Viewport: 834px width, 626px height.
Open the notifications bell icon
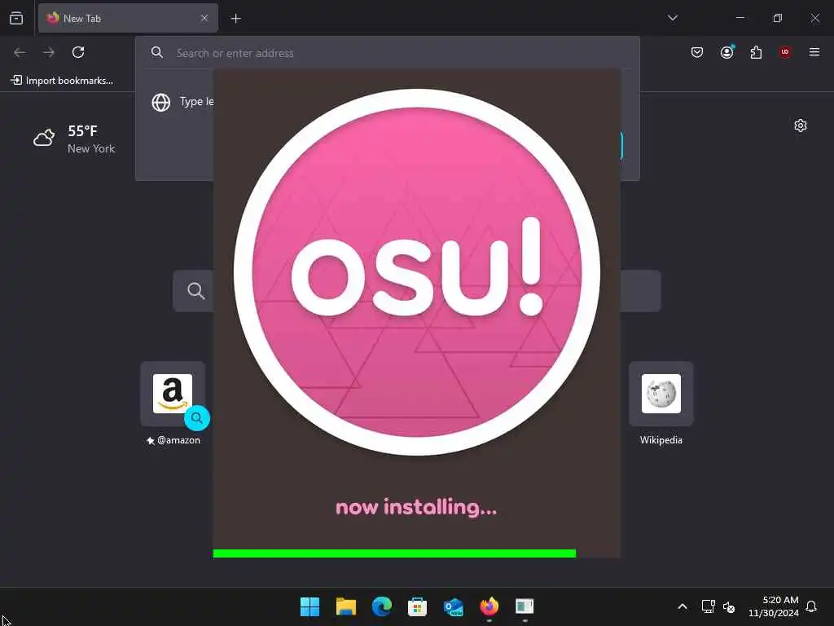pos(811,606)
